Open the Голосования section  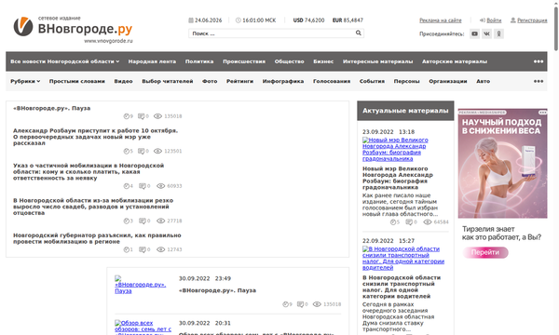pos(332,81)
